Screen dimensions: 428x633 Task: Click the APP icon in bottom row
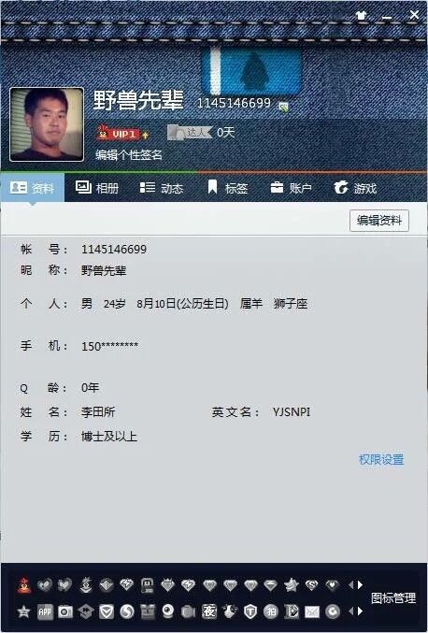click(44, 612)
